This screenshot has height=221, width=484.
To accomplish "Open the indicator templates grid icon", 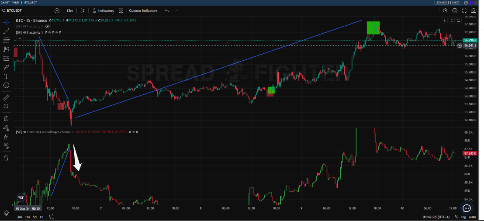I will coord(121,10).
